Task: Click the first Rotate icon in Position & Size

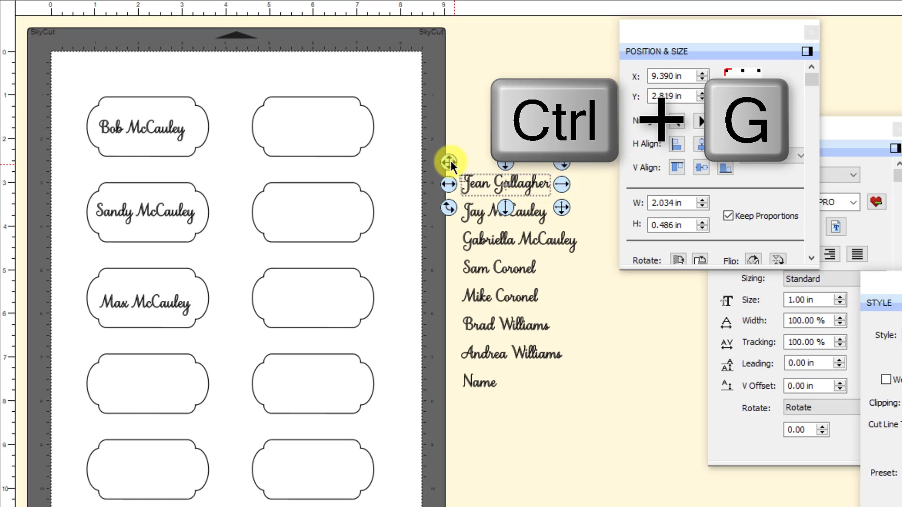Action: point(678,260)
